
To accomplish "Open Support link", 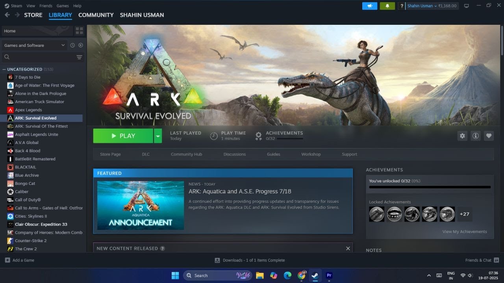I will (349, 154).
